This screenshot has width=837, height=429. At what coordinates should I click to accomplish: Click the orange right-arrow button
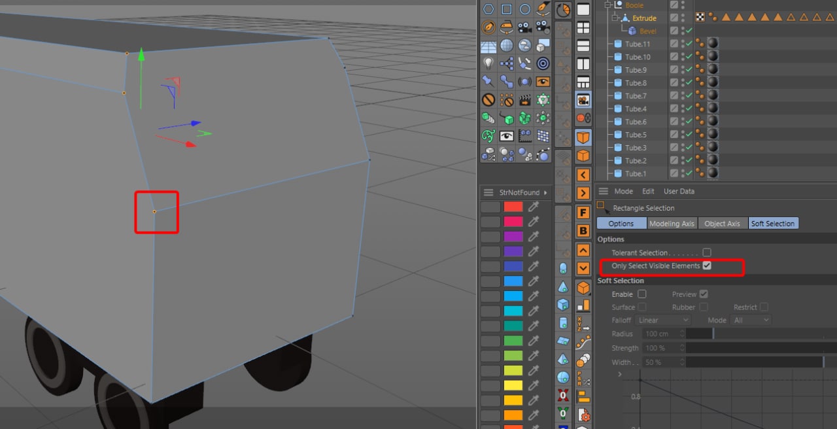point(583,194)
